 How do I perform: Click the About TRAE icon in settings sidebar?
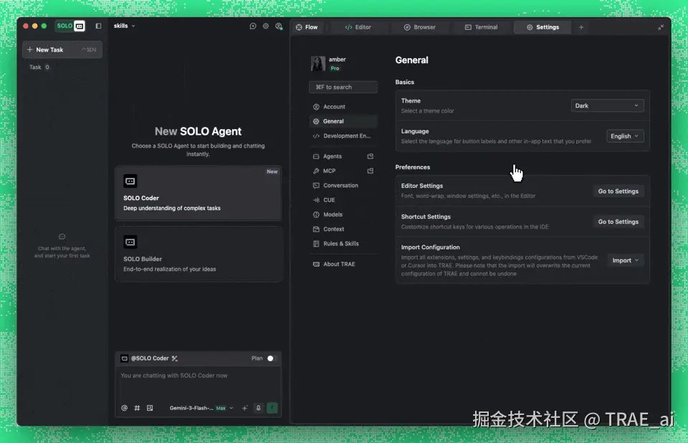(x=316, y=264)
